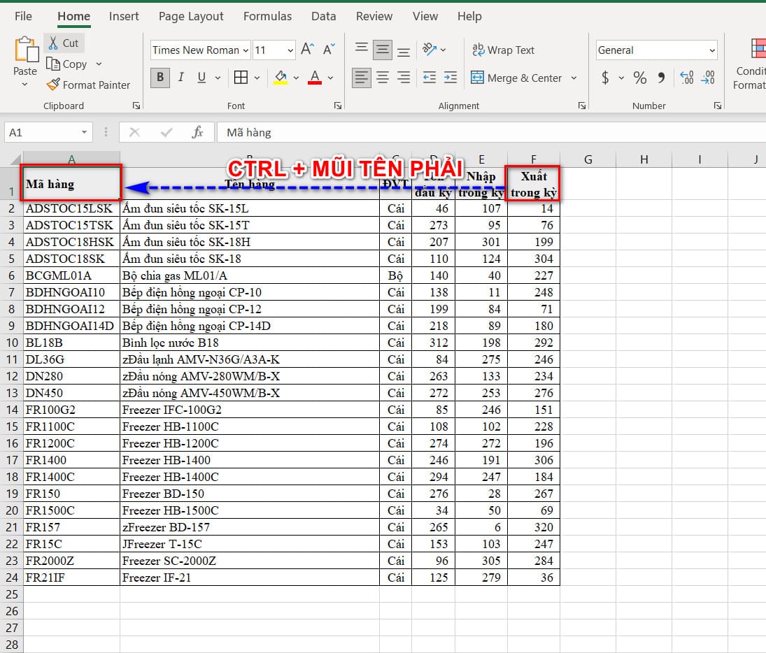766x653 pixels.
Task: Toggle Wrap Text
Action: pos(503,50)
